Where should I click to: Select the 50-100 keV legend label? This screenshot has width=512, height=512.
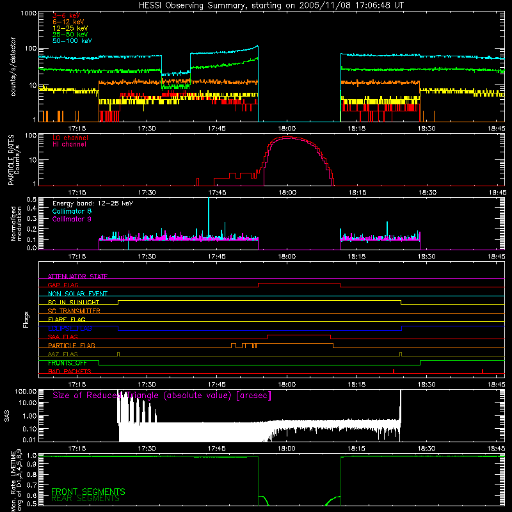coord(72,40)
